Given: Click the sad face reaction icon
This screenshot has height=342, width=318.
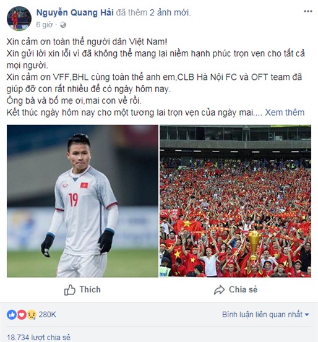Looking at the screenshot, I should 32,315.
